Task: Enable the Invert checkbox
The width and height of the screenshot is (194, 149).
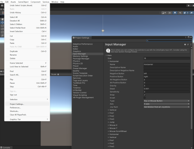Action: point(144,98)
